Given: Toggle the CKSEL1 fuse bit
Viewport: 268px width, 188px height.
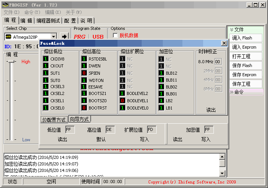Looking at the screenshot, I should click(x=46, y=101).
